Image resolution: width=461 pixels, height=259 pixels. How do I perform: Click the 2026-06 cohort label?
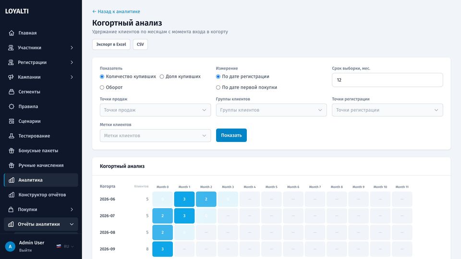107,199
